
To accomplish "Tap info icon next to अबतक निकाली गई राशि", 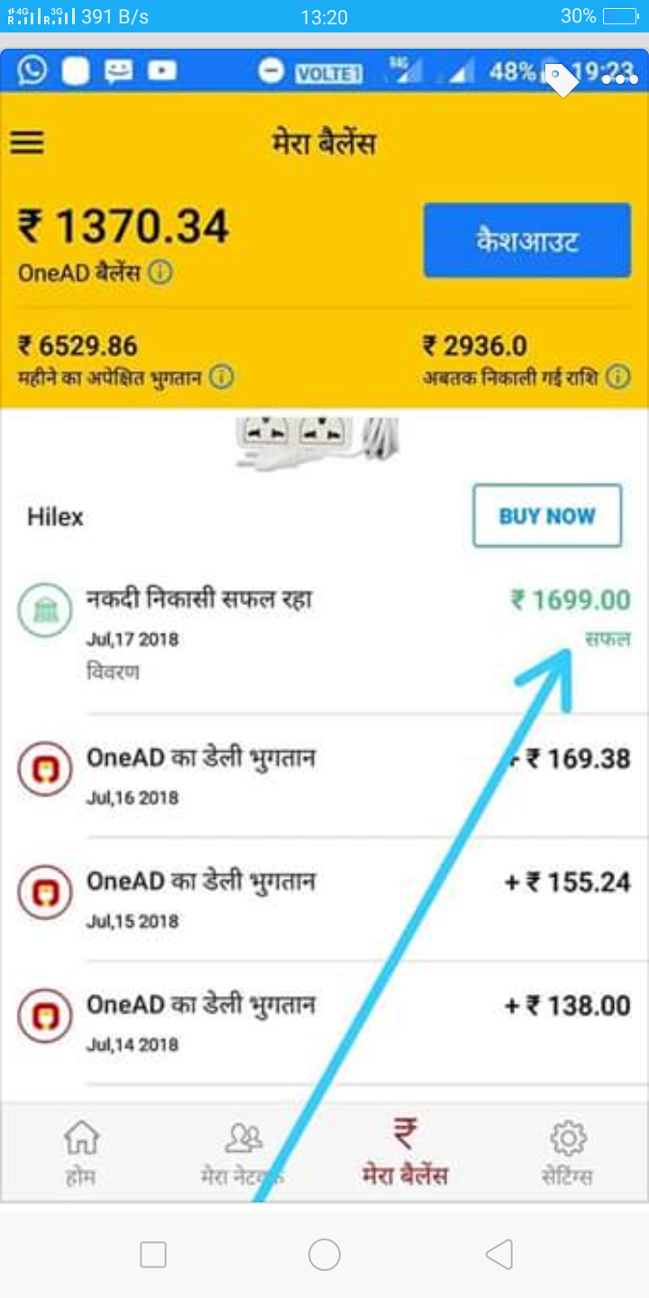I will 617,377.
